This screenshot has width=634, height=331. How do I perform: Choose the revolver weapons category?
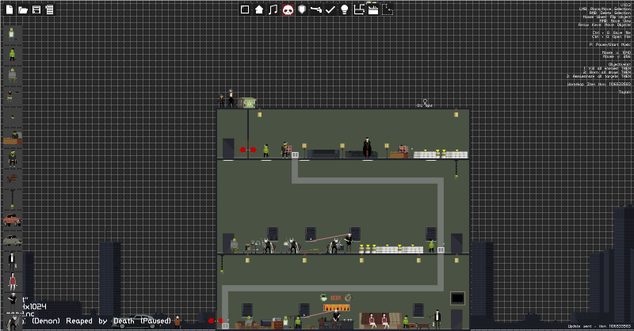[x=315, y=10]
